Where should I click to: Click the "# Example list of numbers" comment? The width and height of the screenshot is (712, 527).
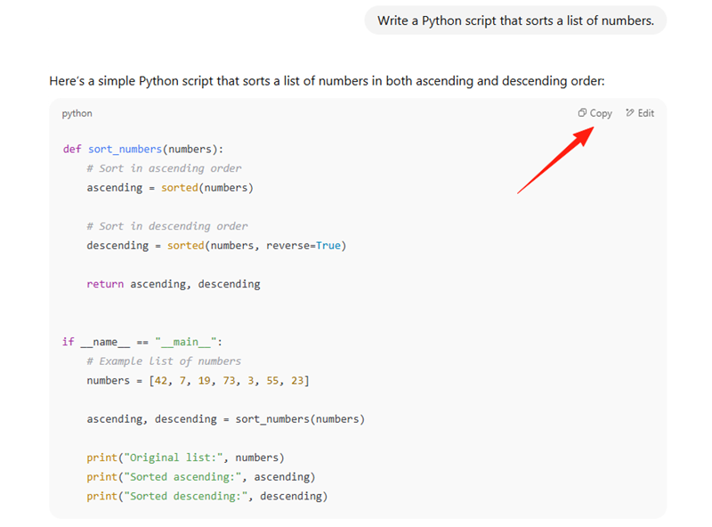click(x=164, y=361)
